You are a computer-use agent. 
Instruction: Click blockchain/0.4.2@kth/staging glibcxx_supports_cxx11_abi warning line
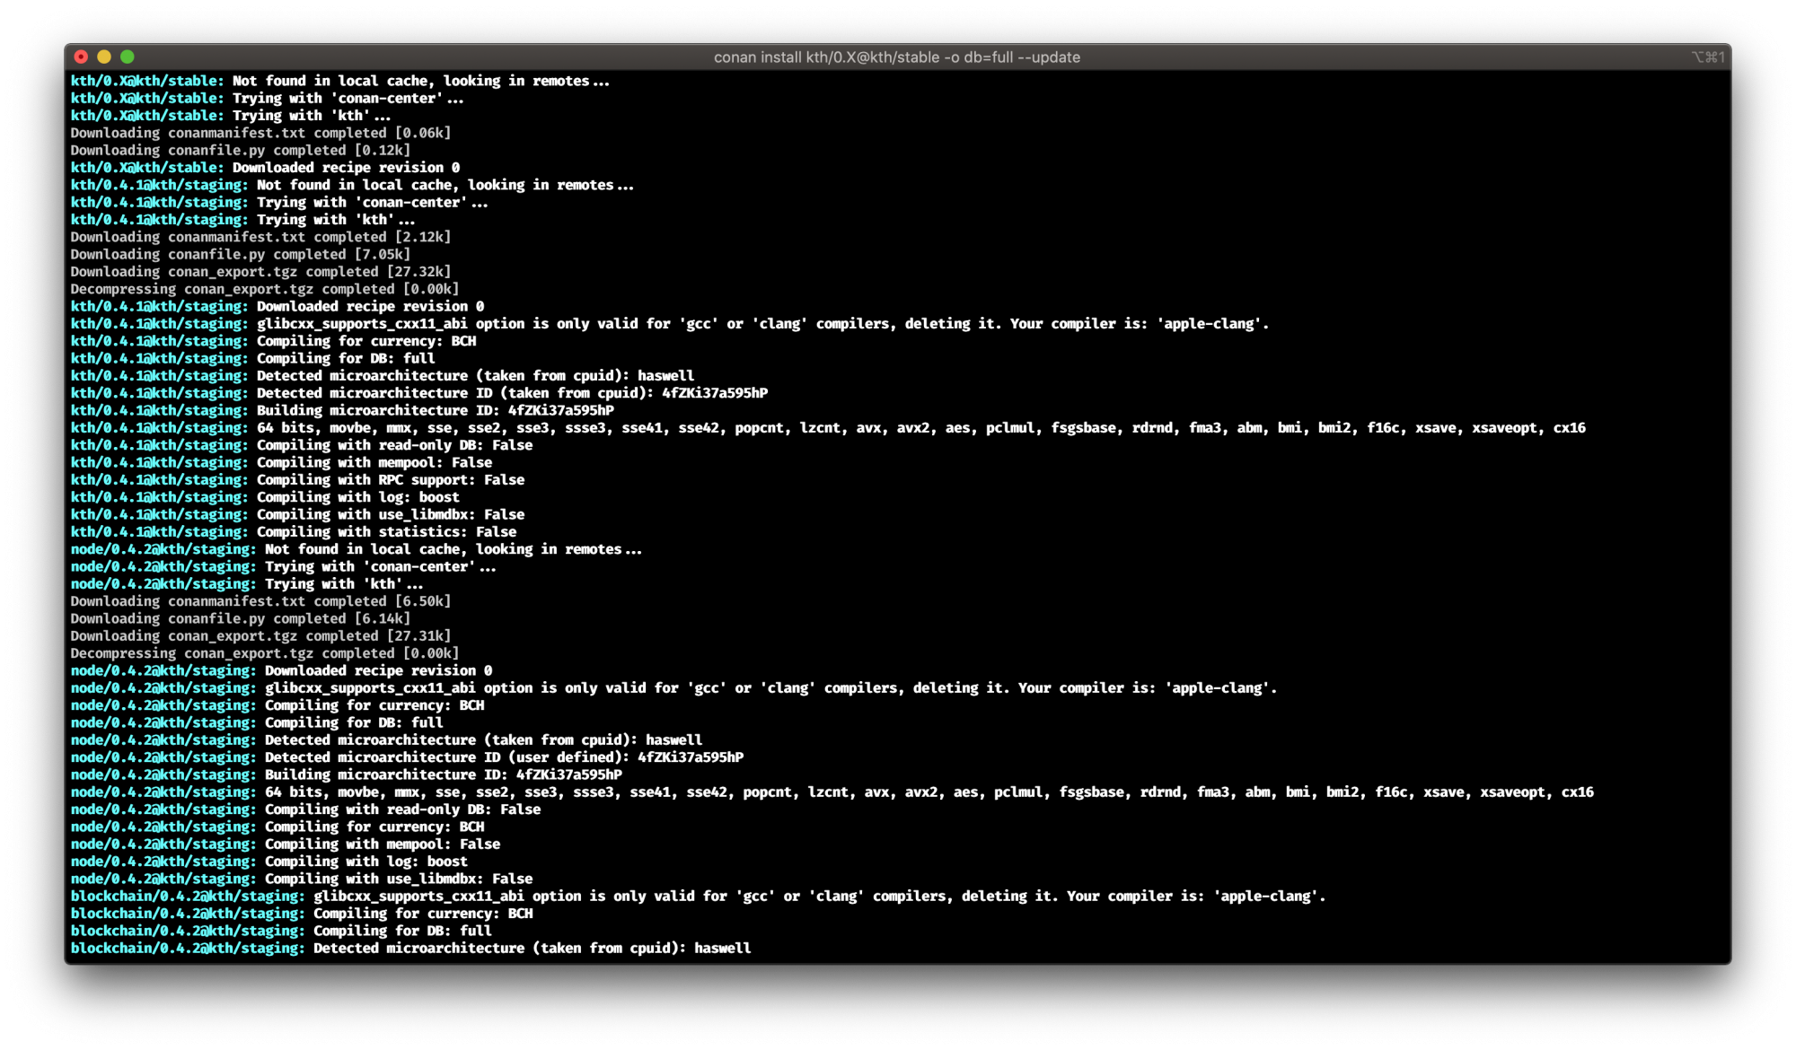point(699,897)
